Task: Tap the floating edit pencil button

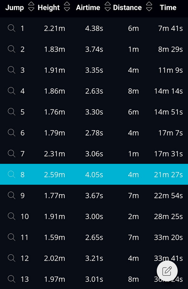Action: coord(167,271)
